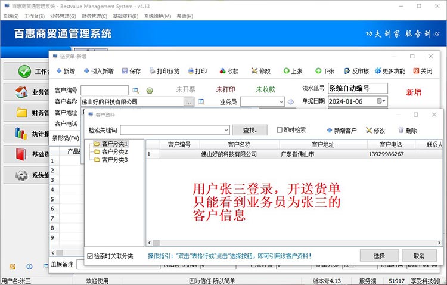Screen dimensions: 447x285
Task: Go to previous record with 上张
Action: pos(293,71)
